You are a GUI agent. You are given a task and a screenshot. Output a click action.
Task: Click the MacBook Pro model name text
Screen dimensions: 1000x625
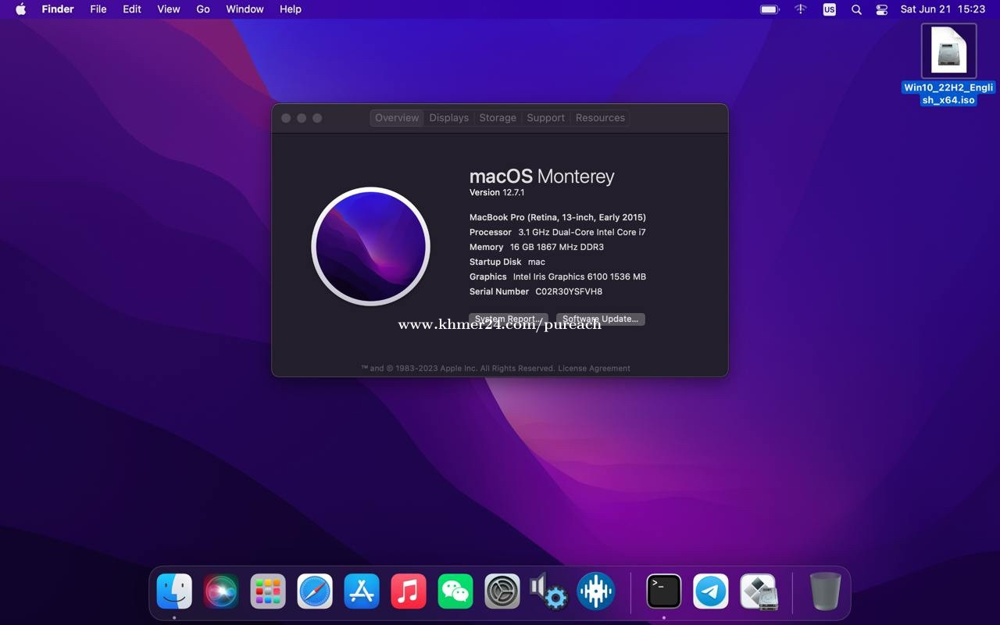click(x=558, y=217)
